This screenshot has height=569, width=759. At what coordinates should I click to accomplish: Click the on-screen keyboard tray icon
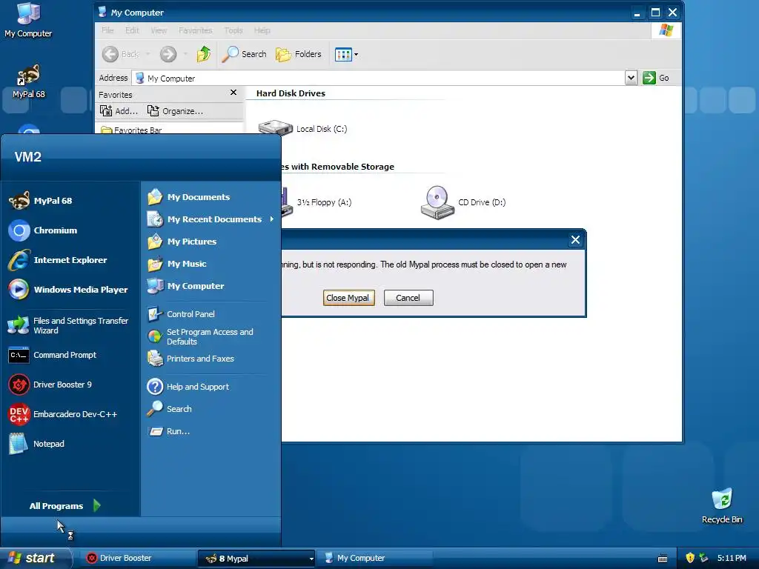(663, 559)
